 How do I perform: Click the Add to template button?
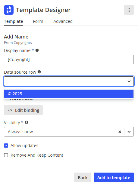(x=114, y=177)
